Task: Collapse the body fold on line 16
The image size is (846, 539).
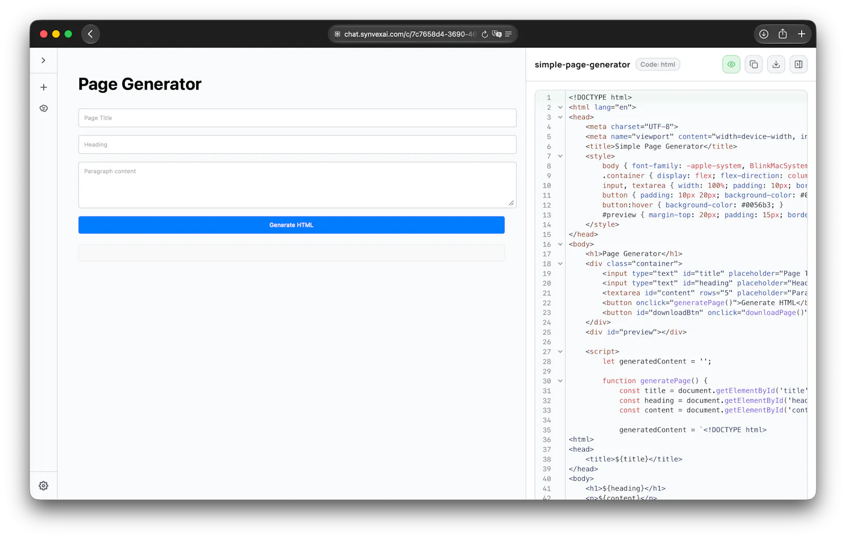Action: tap(560, 244)
